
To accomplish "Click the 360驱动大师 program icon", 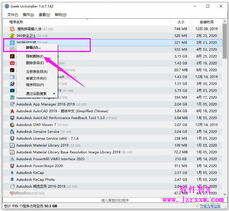I will tap(12, 43).
